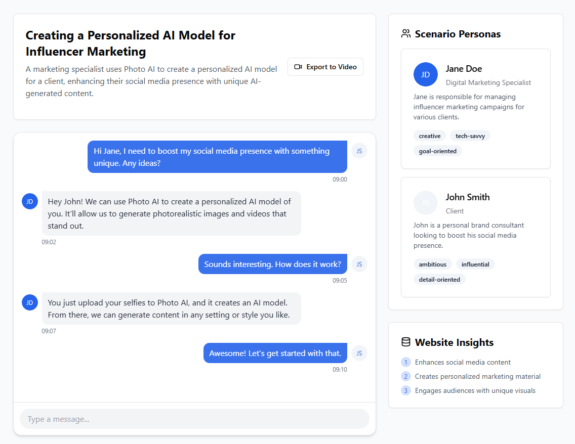The height and width of the screenshot is (444, 575).
Task: Select the 'goal-oriented' tag
Action: (438, 151)
